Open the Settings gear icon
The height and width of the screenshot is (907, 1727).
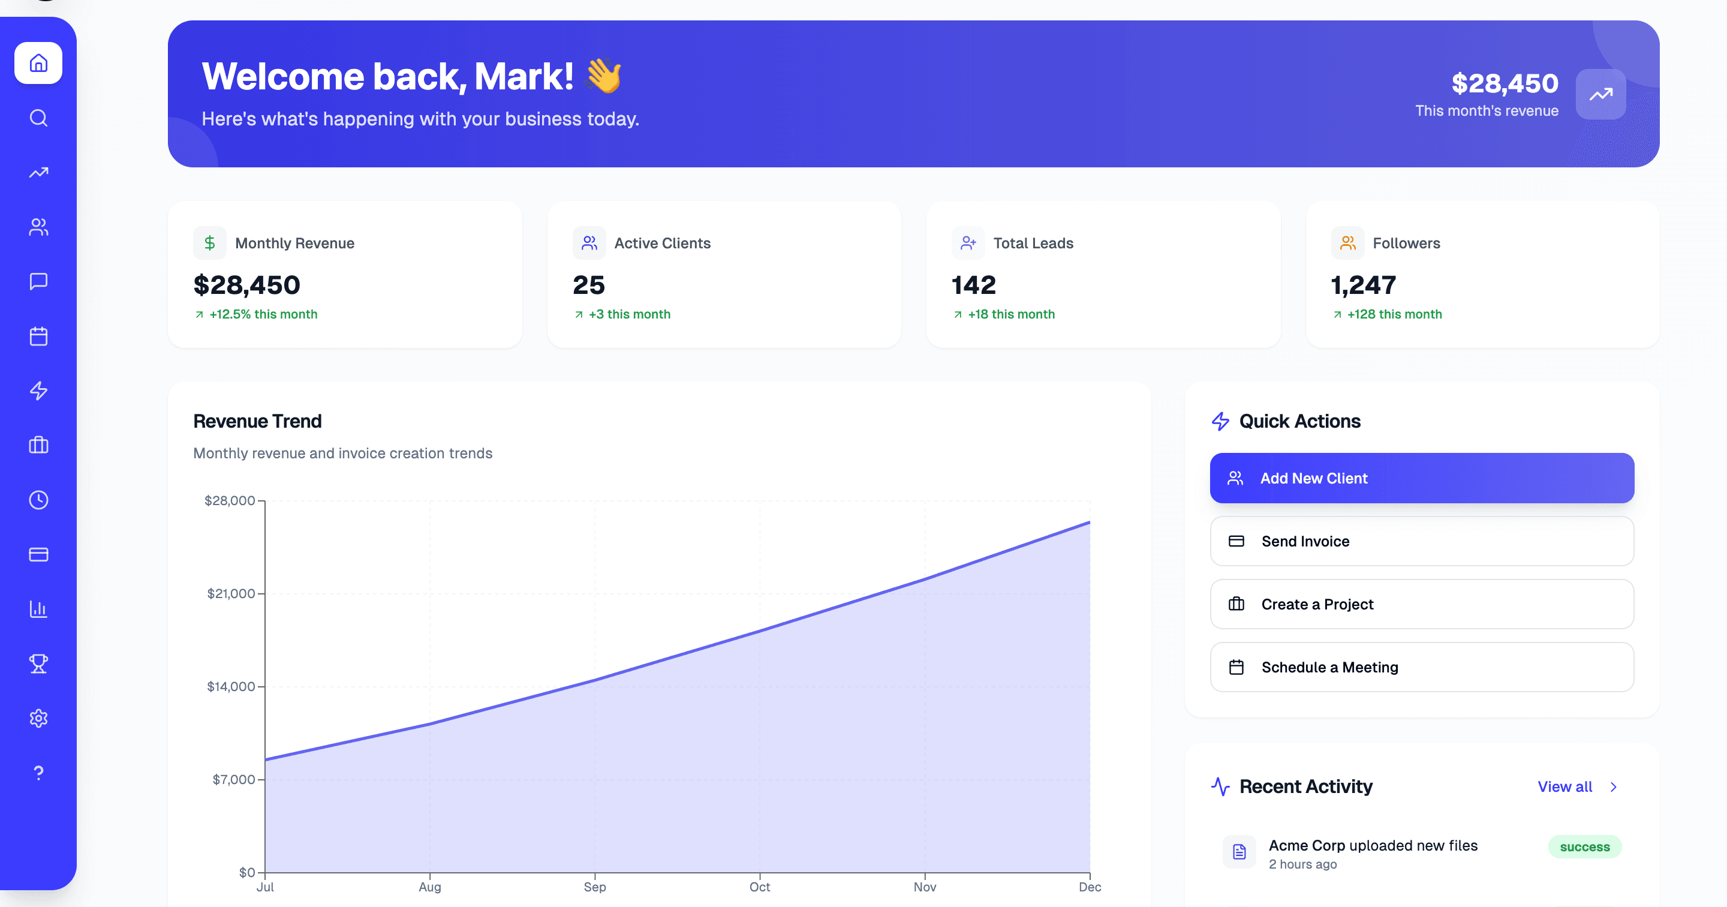38,718
